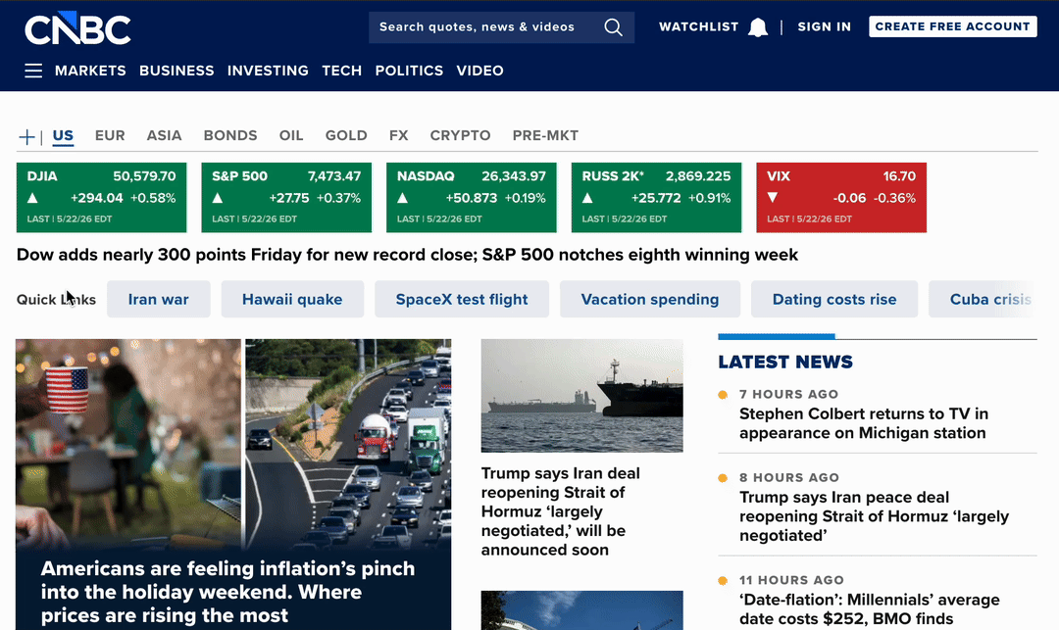Switch to the EUR markets tab
The image size is (1059, 630).
click(110, 135)
